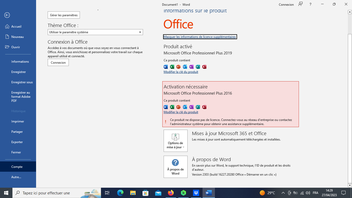The image size is (352, 198).
Task: Launch Microsoft Edge from the taskbar
Action: pyautogui.click(x=120, y=193)
